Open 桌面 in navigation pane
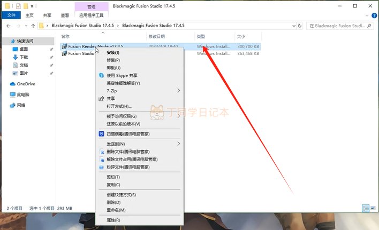Image resolution: width=379 pixels, height=230 pixels. tap(24, 49)
